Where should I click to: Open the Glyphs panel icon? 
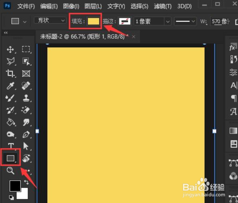(x=233, y=112)
